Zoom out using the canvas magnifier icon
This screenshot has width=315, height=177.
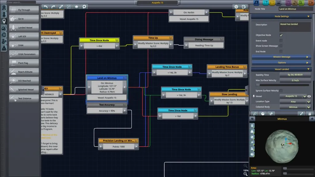click(245, 174)
